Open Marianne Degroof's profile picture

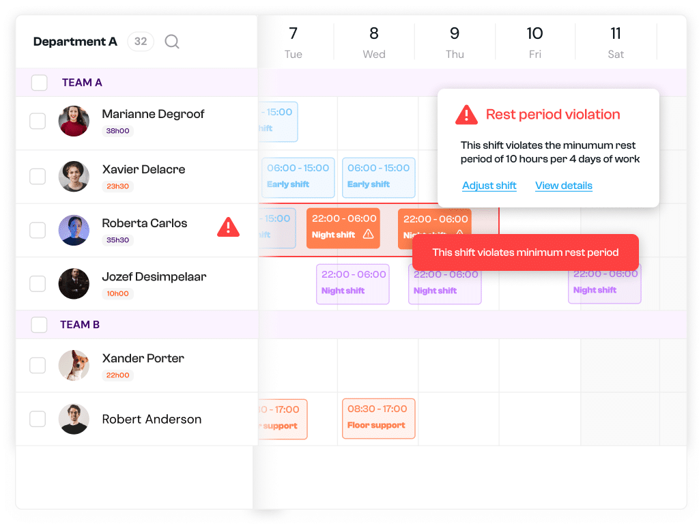click(74, 121)
